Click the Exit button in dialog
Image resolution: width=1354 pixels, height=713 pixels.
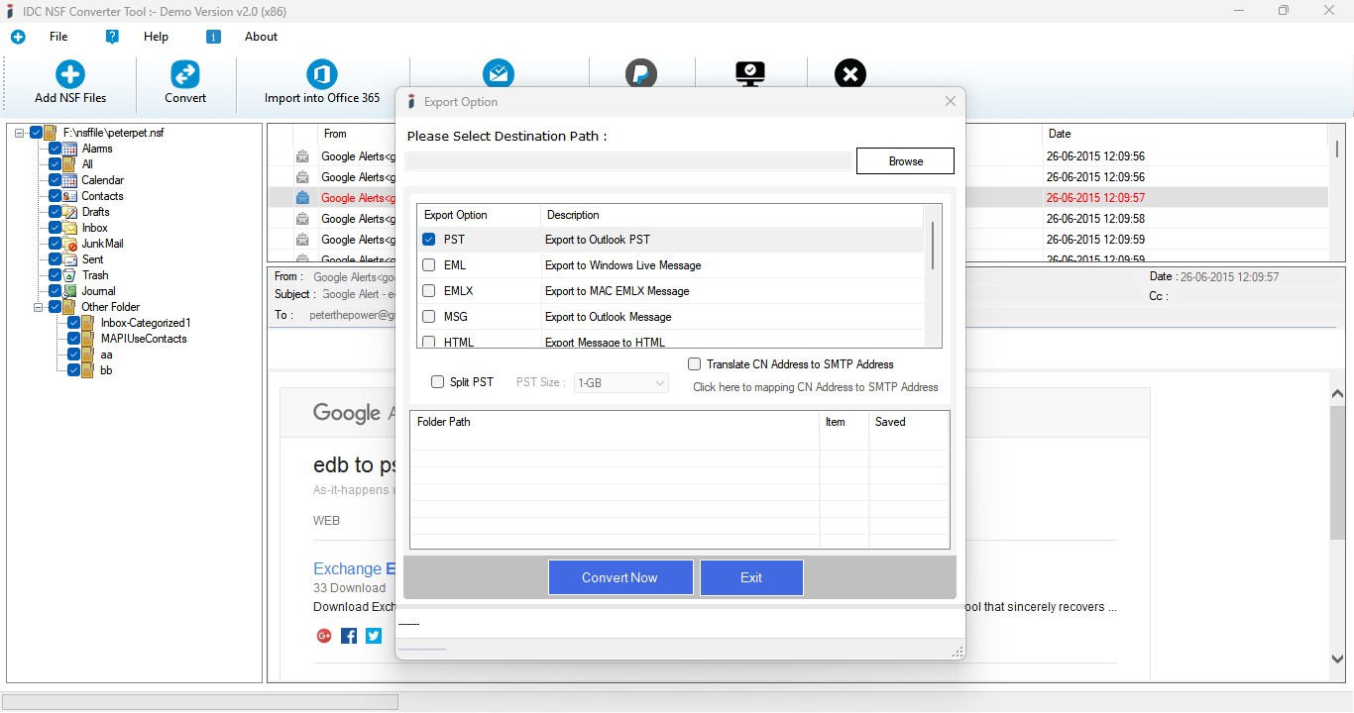point(751,577)
